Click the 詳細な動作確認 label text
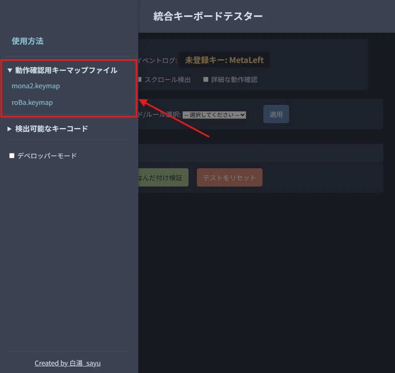Screen dimensions: 395x373 click(x=234, y=80)
